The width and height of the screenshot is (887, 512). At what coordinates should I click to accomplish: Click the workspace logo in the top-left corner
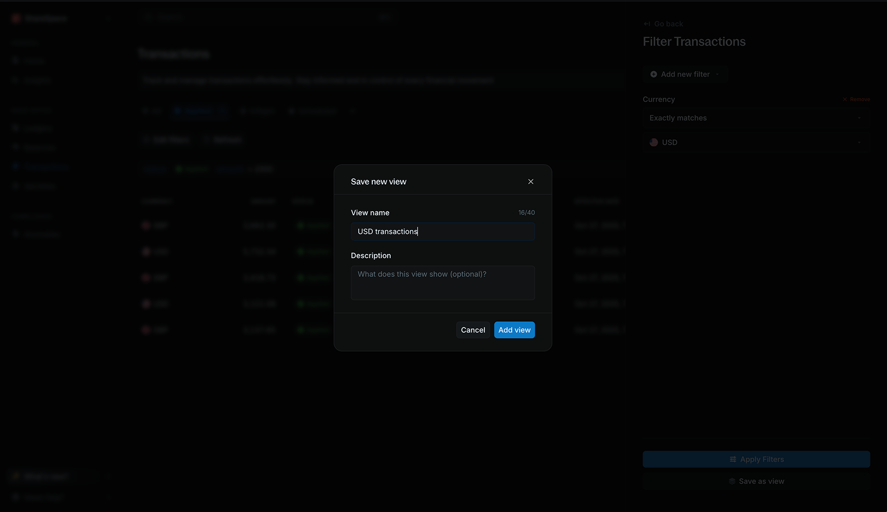pos(15,18)
